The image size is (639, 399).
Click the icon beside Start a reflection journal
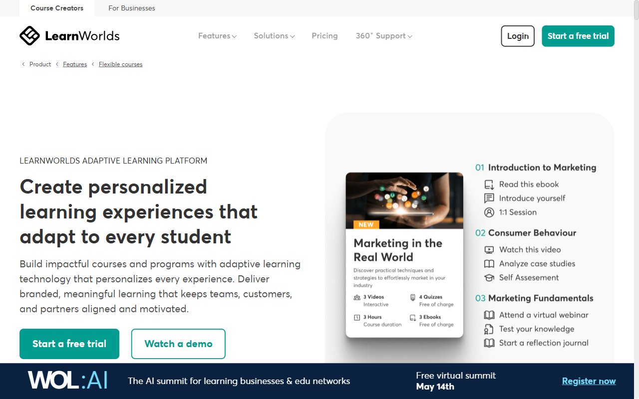point(489,343)
